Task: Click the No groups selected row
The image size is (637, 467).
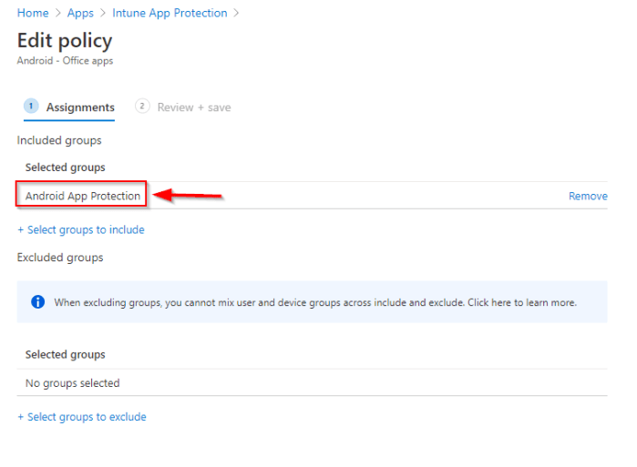Action: coord(72,383)
